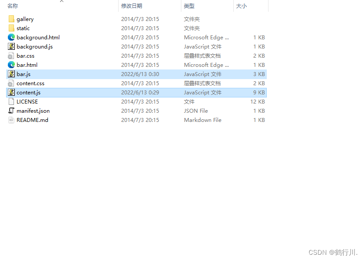Select the Microsoft Edge icon beside background.html
The image size is (364, 260).
pos(10,37)
